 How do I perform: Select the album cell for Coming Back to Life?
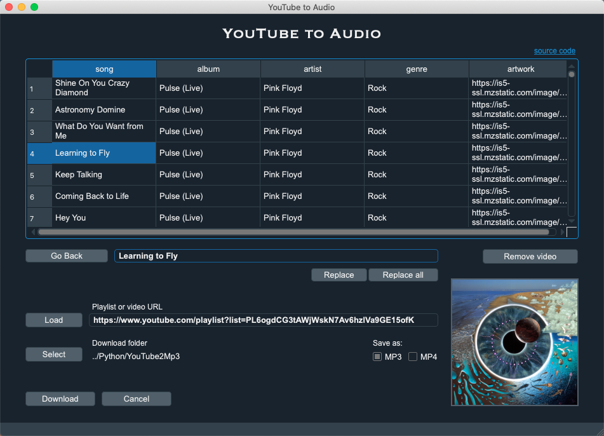[x=208, y=196]
